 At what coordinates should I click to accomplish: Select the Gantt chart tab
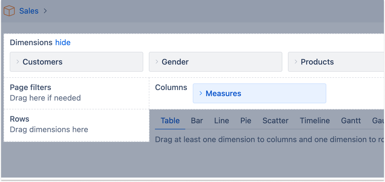351,121
